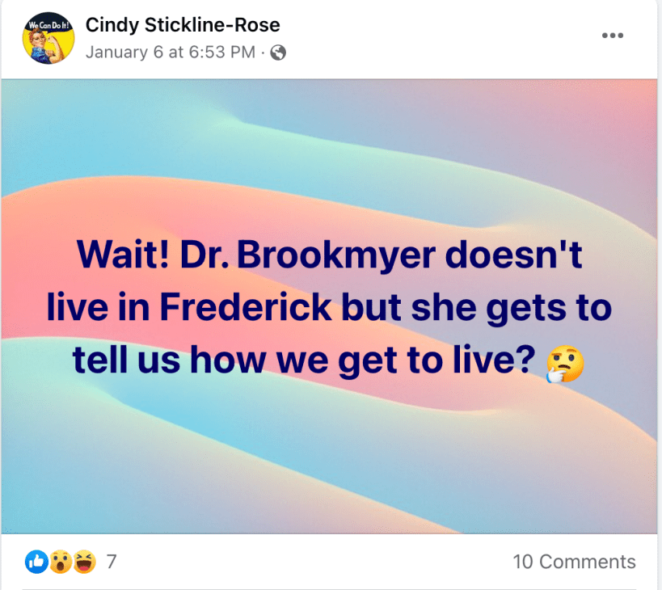The height and width of the screenshot is (590, 662).
Task: Click the 'Wait! Dr. Brookmyer doesn't' text line
Action: (x=329, y=255)
